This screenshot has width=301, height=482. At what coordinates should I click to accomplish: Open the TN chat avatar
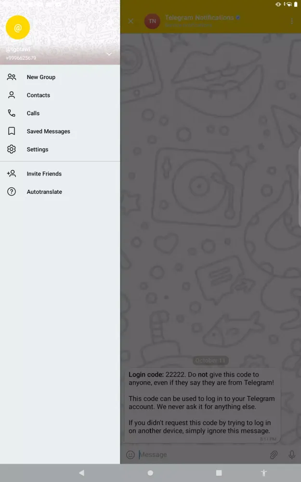click(x=152, y=21)
